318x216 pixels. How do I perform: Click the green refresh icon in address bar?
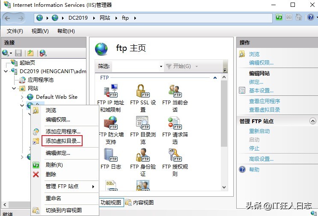pos(279,17)
